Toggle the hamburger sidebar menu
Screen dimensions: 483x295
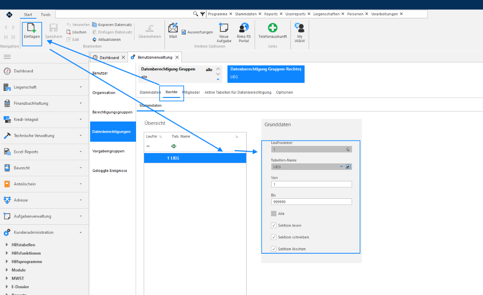(7, 57)
